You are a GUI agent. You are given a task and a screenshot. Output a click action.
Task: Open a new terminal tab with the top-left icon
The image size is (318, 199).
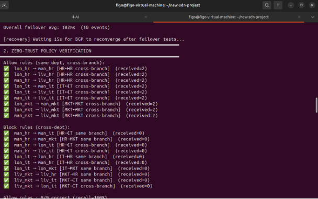5,5
